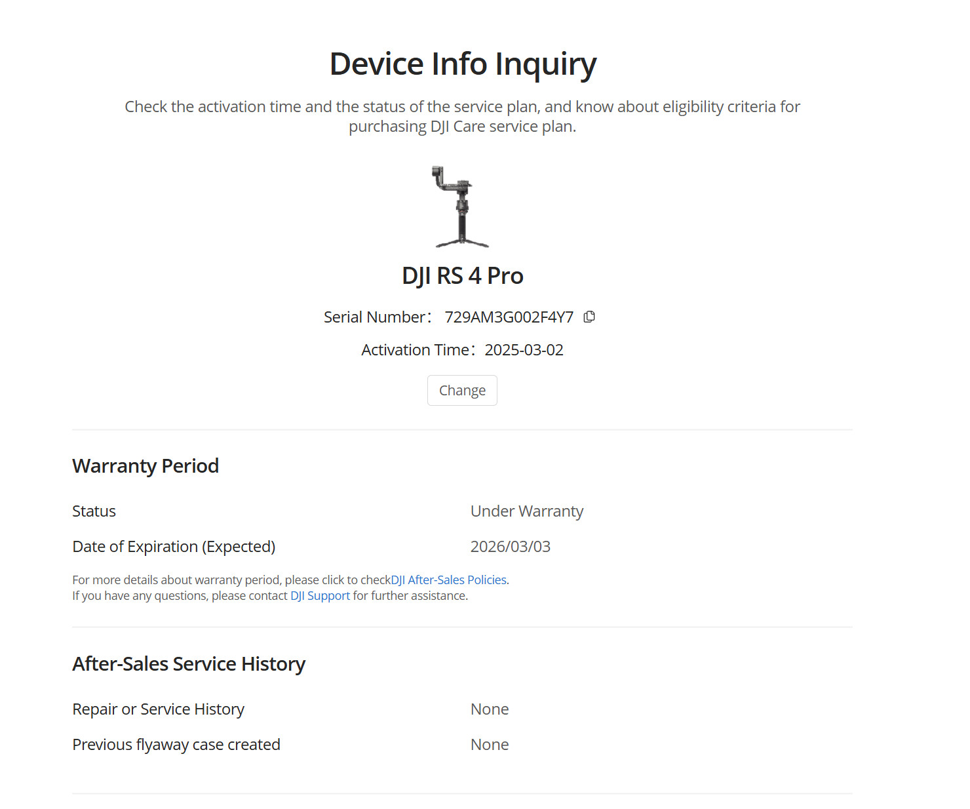Click the activation date 2025-03-02
This screenshot has width=970, height=809.
524,350
